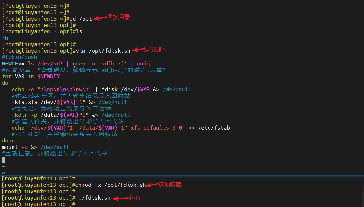Click the 'ls' command at opt prompt
Viewport: 364px width, 207px height.
click(x=79, y=31)
